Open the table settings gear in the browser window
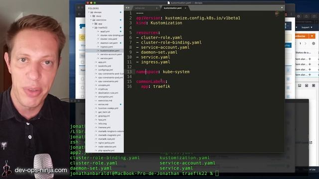319x179 pixels. pyautogui.click(x=314, y=43)
